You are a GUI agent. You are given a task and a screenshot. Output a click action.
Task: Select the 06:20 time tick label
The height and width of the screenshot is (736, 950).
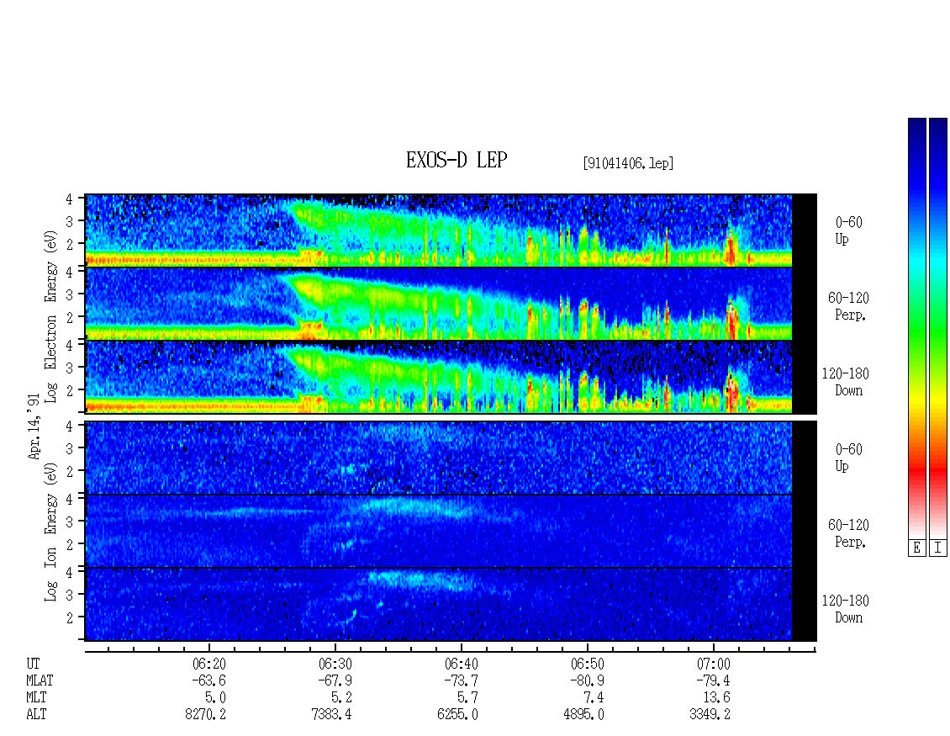coord(209,664)
